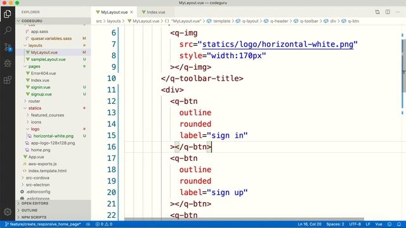This screenshot has width=406, height=228.
Task: Click the vertical scrollbar thumb in editor
Action: point(403,66)
